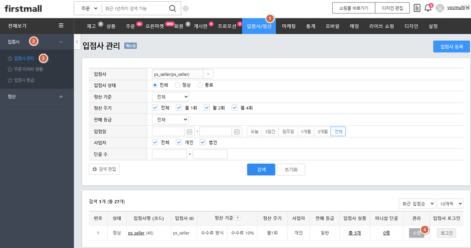The width and height of the screenshot is (471, 248).
Task: Toggle 개인 checkbox in 사업자
Action: click(179, 142)
